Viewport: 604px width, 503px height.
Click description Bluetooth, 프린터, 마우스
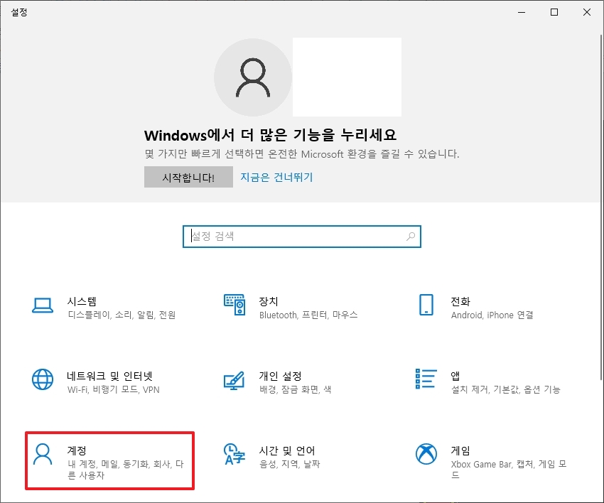(x=308, y=315)
